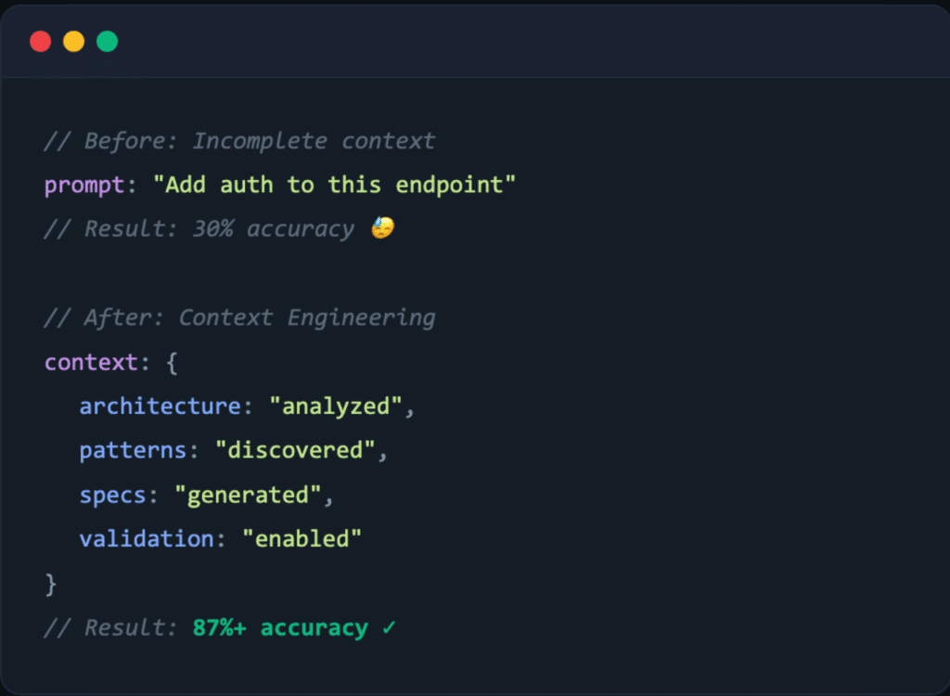
Task: Click the "Before: Incomplete context" comment
Action: point(239,141)
